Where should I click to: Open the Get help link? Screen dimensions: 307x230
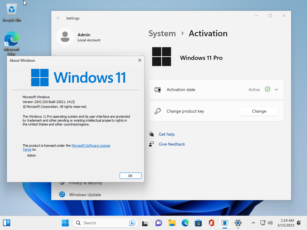167,134
